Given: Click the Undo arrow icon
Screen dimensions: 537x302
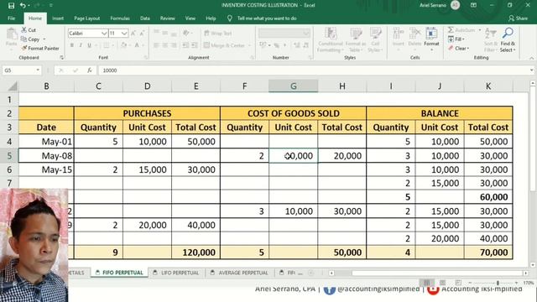Looking at the screenshot, I should pos(23,5).
